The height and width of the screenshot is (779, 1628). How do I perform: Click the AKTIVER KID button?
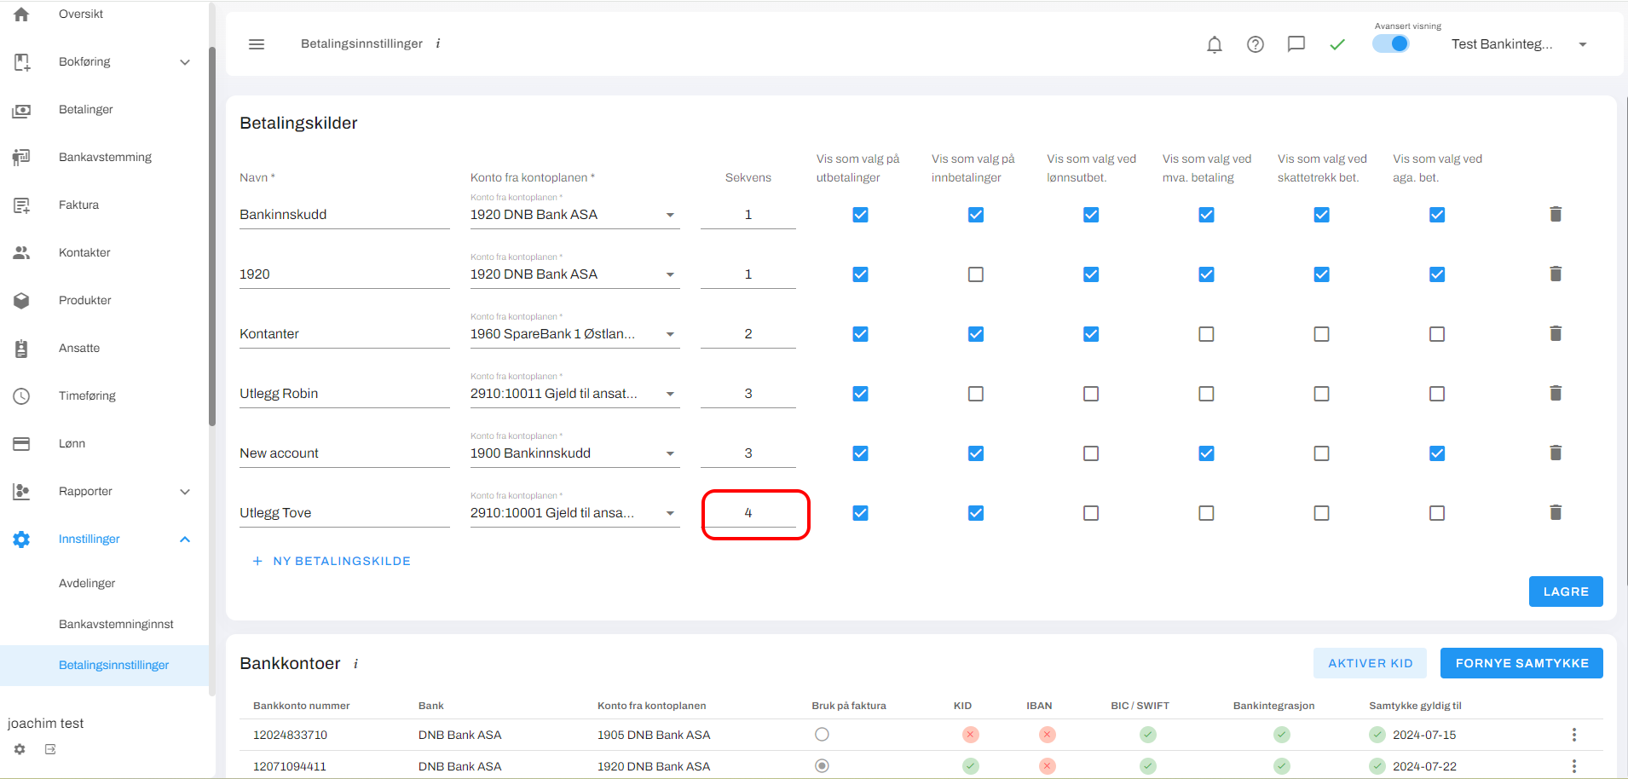[1370, 663]
